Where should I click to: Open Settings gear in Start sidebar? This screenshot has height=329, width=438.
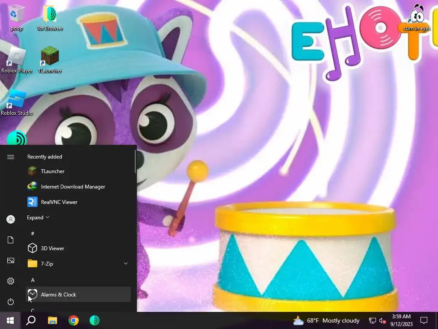point(11,281)
